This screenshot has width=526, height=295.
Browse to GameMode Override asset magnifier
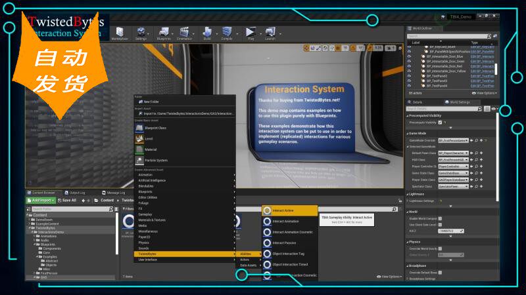476,140
